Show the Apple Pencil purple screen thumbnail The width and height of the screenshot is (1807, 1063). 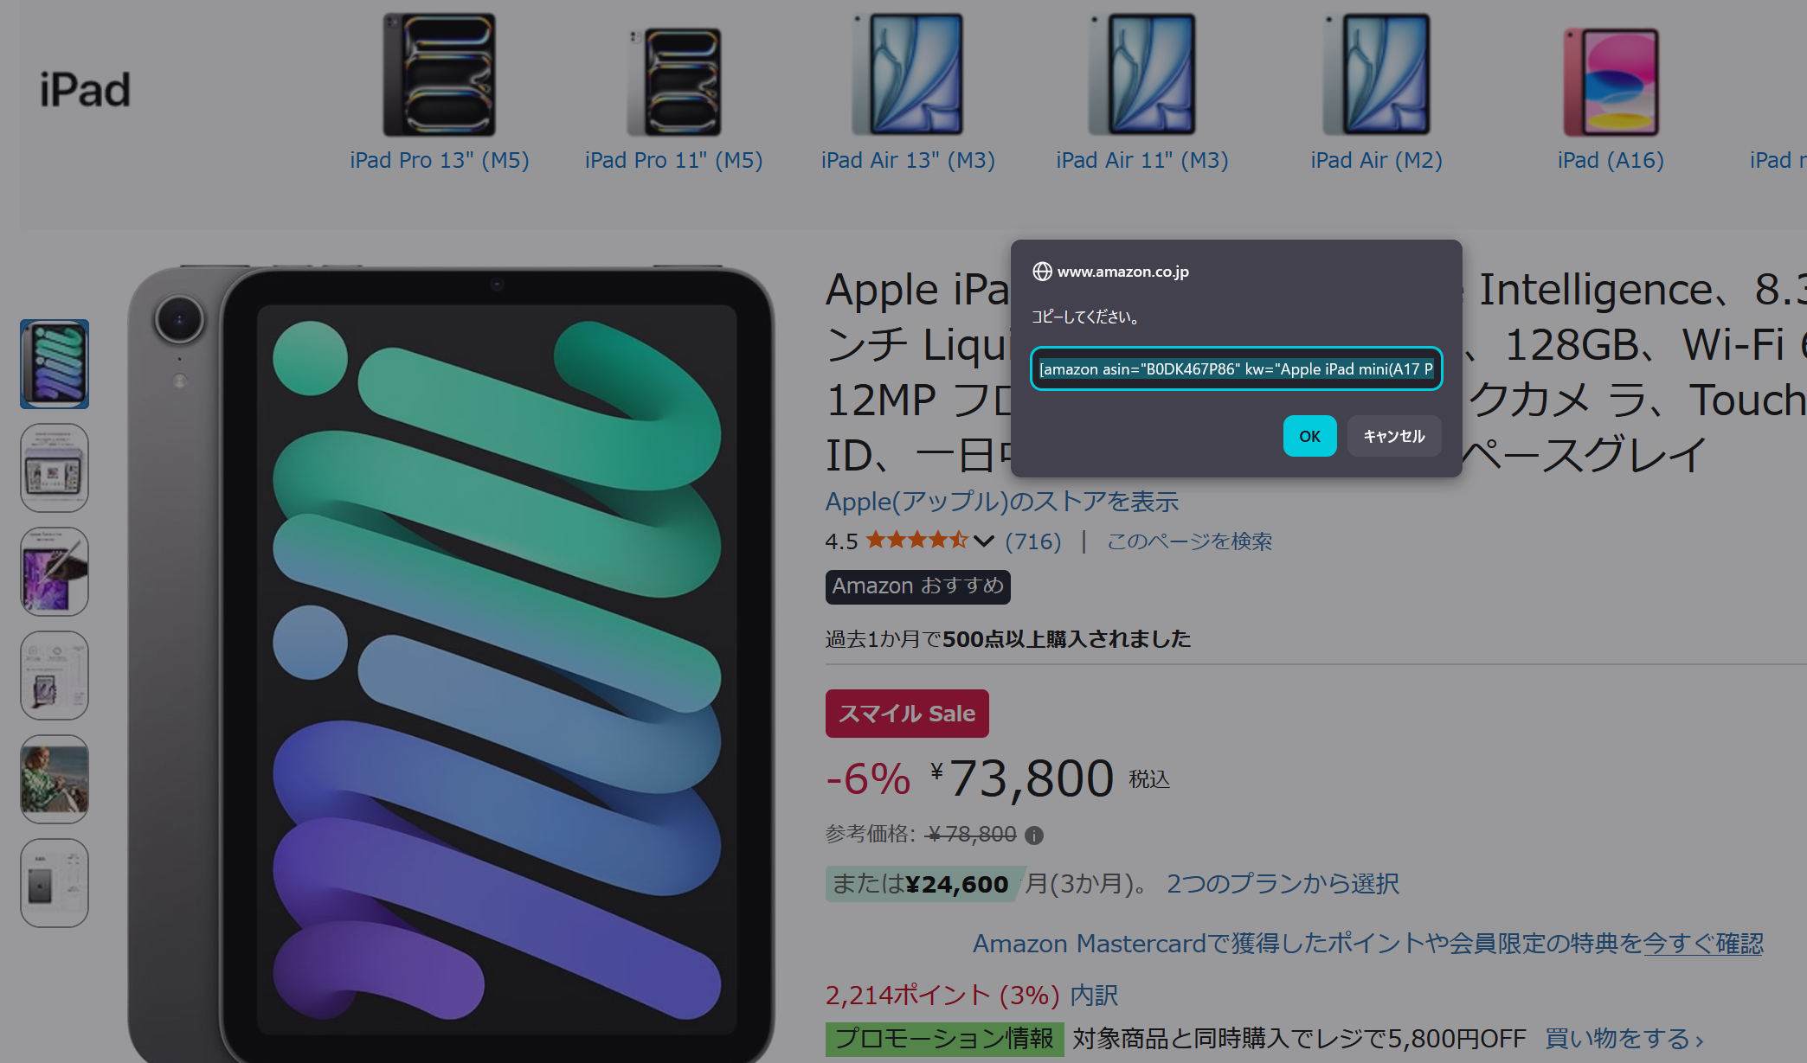pos(55,572)
